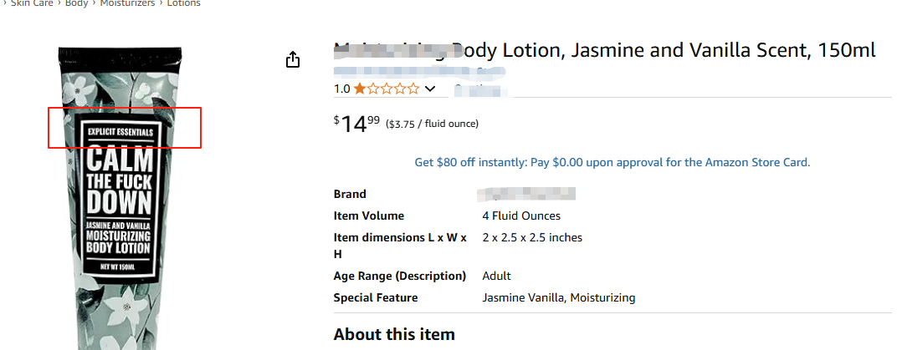Click the $14.99 price

pos(356,124)
